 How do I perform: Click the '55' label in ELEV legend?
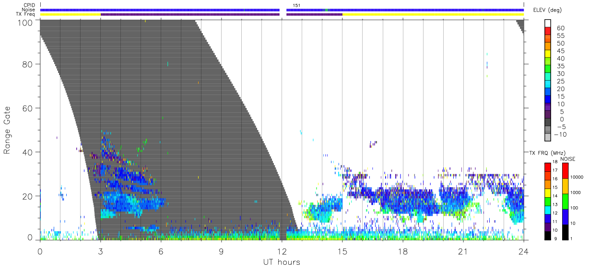pyautogui.click(x=560, y=36)
